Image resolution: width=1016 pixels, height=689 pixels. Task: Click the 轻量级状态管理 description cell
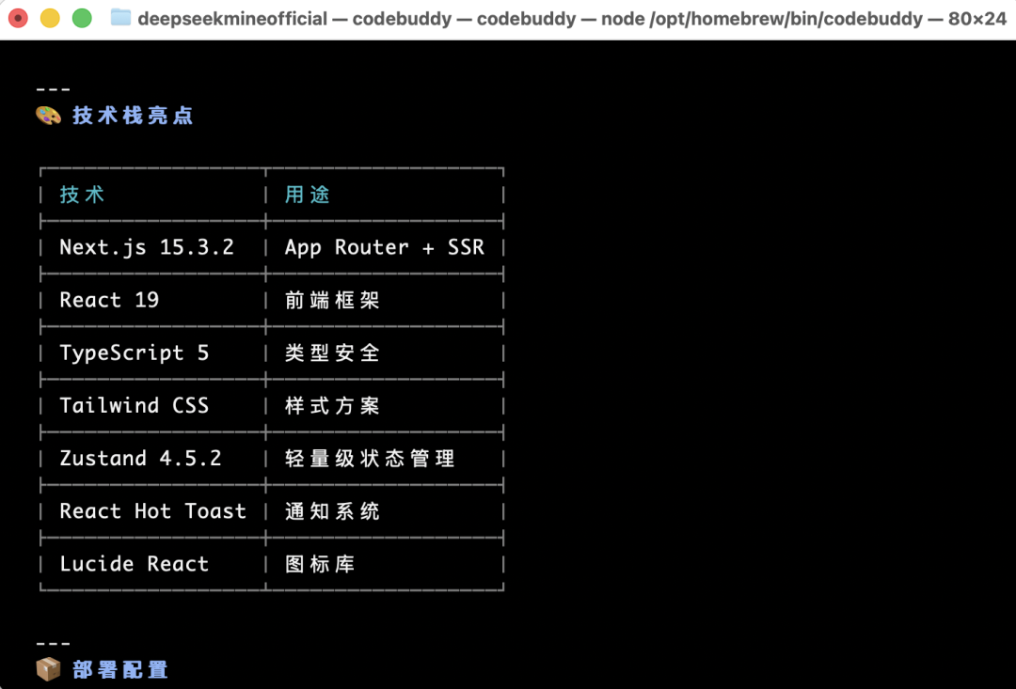coord(370,458)
